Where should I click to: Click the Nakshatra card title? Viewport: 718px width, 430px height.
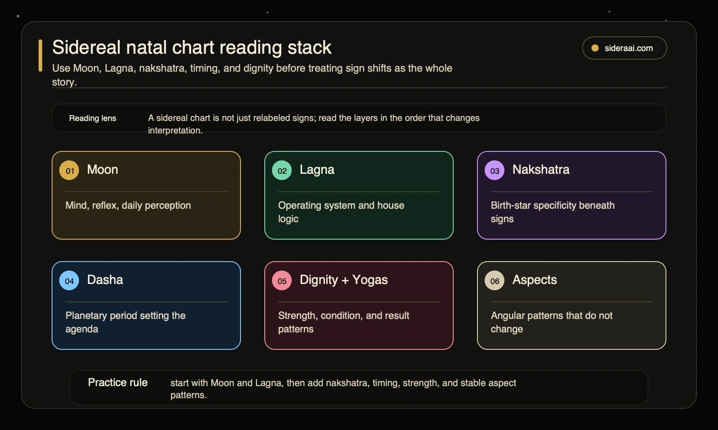click(541, 170)
